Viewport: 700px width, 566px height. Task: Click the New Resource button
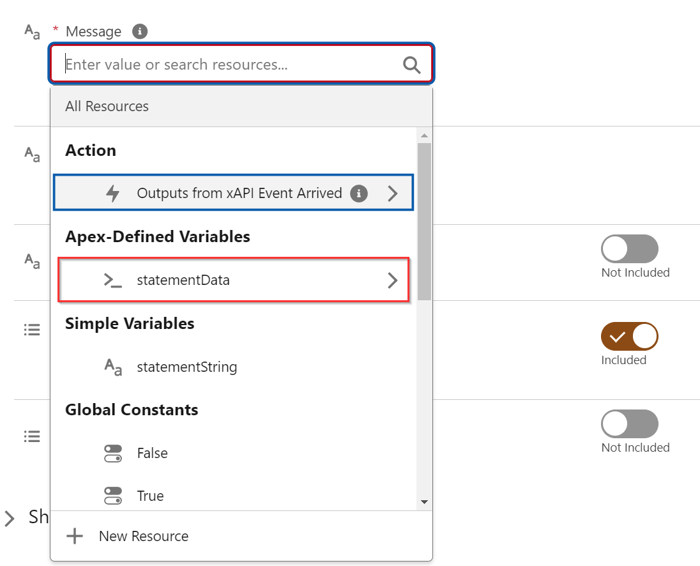[x=143, y=536]
